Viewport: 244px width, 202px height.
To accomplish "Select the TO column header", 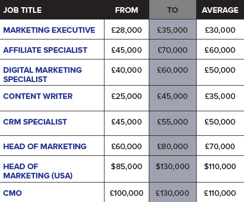I will [x=172, y=10].
